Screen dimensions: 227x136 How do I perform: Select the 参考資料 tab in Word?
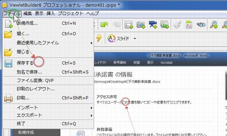(120, 63)
